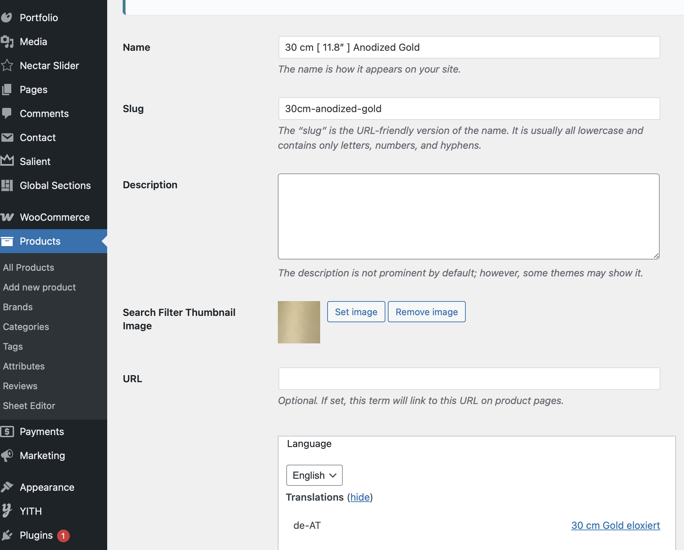
Task: Go to Categories under Products
Action: 26,327
